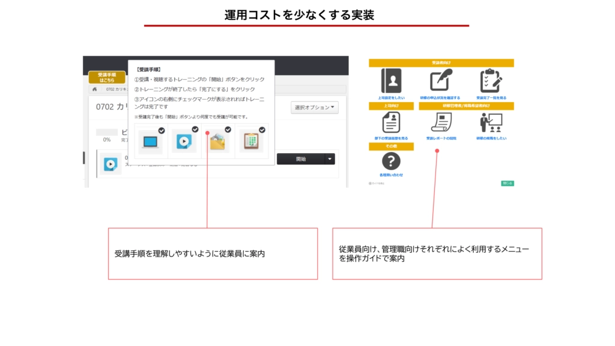Open the address book 上司設定 icon

tap(391, 81)
